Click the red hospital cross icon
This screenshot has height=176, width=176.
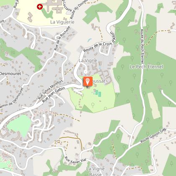pyautogui.click(x=40, y=7)
